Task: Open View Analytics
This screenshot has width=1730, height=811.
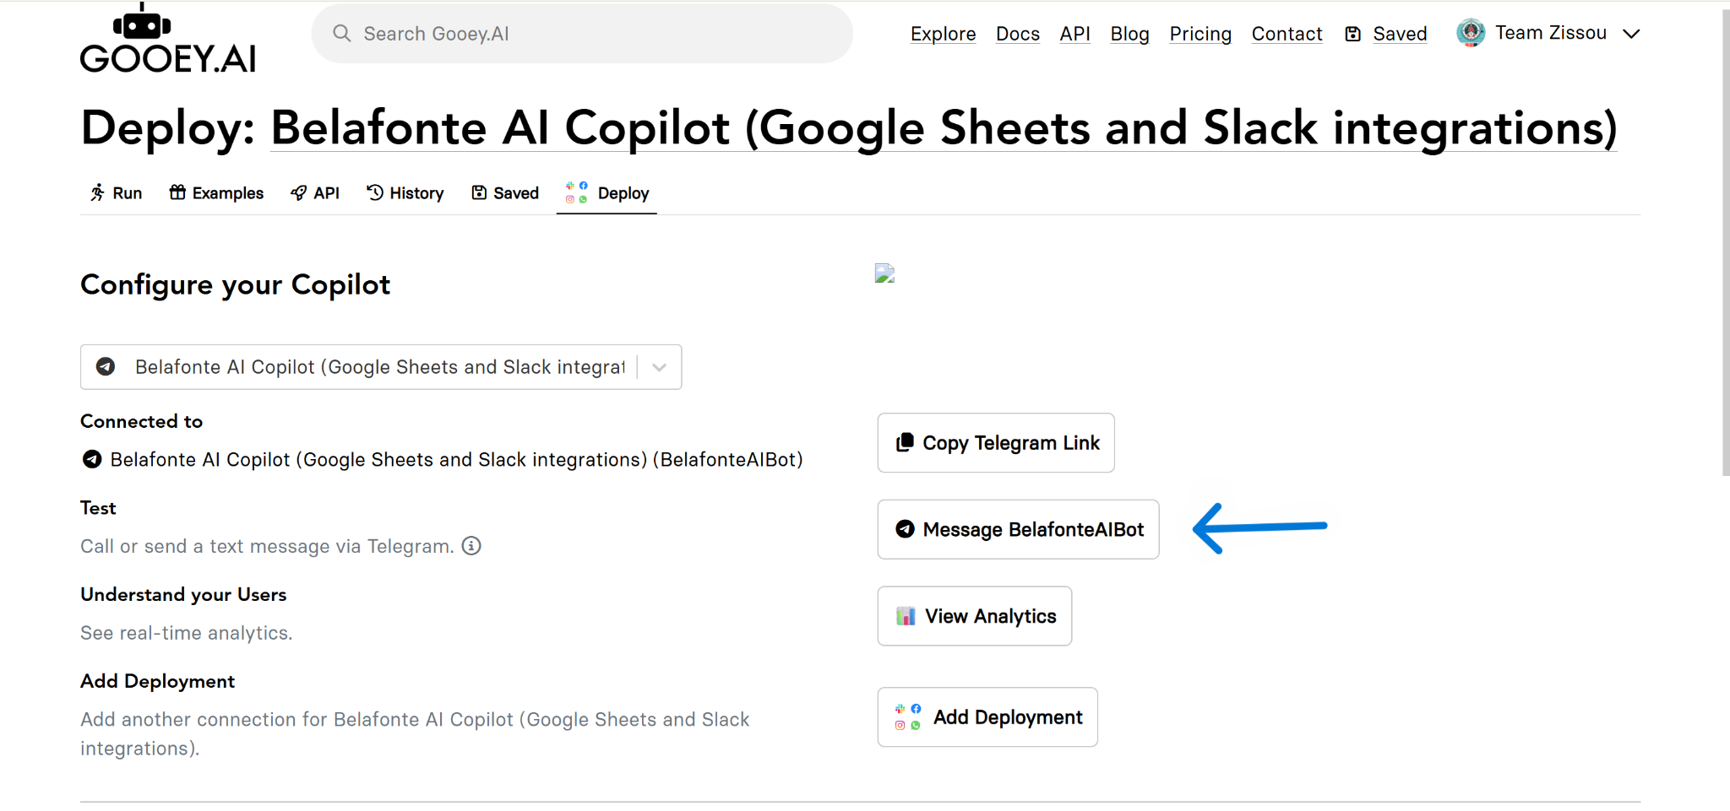Action: pos(974,616)
